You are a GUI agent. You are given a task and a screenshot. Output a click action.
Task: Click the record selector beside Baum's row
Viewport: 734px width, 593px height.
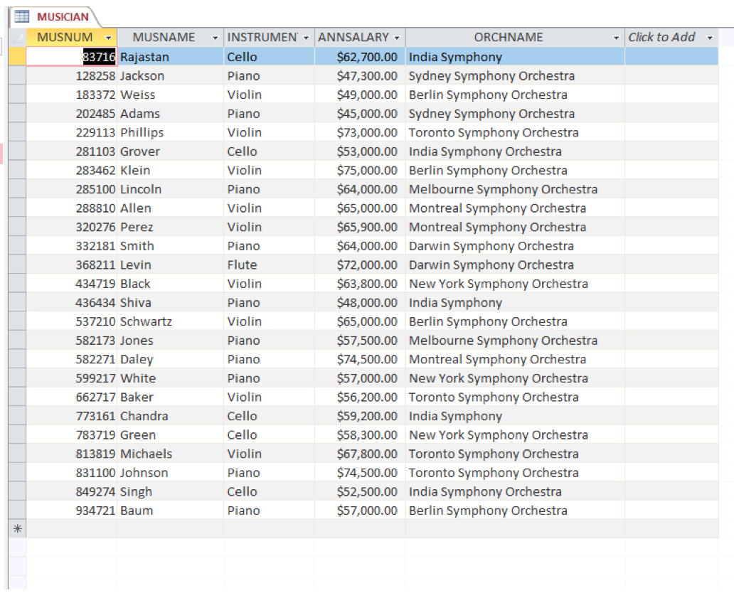(x=18, y=511)
